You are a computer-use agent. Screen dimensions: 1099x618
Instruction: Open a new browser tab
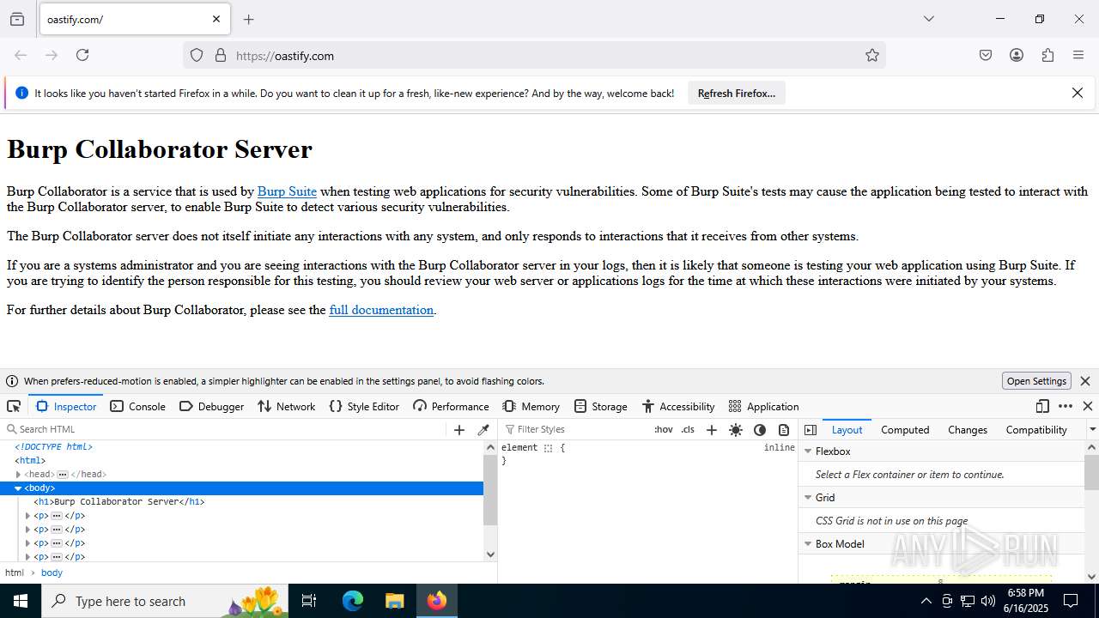click(249, 19)
